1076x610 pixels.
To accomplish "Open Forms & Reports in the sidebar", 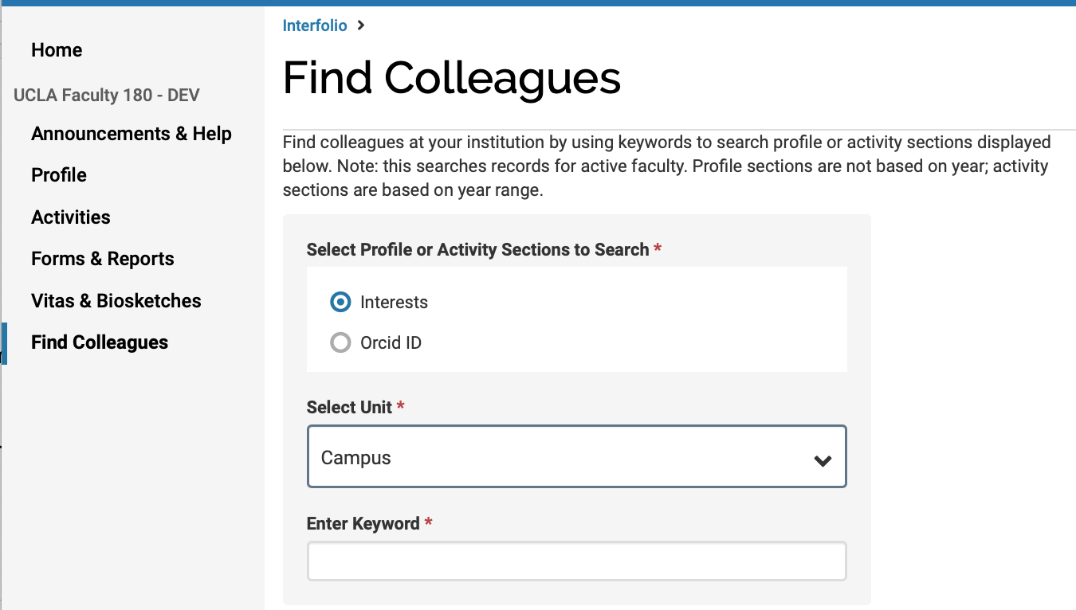I will pyautogui.click(x=103, y=259).
